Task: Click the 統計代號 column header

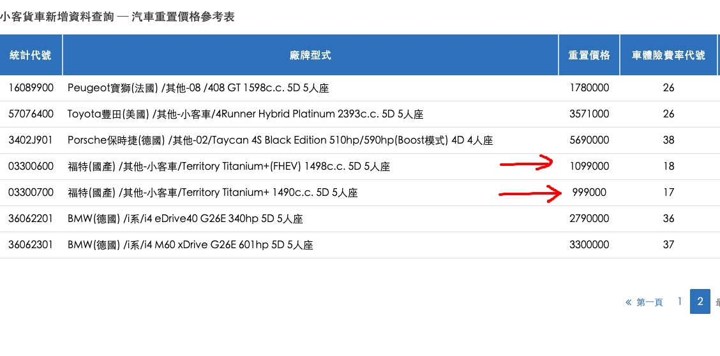Action: click(x=31, y=55)
